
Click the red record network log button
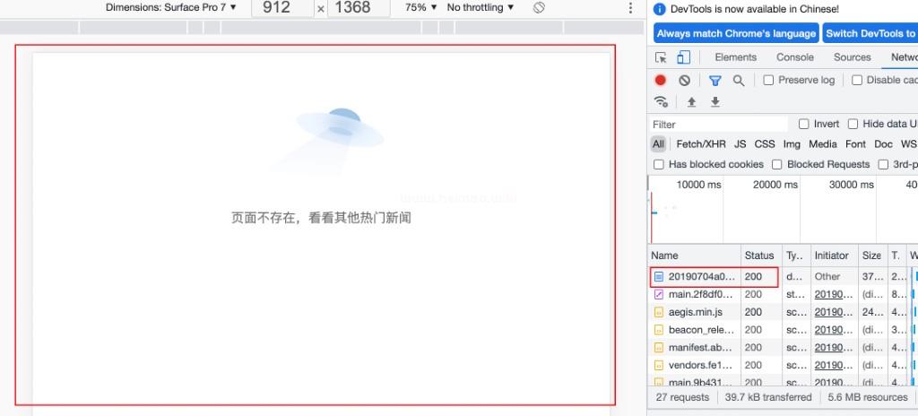click(x=661, y=80)
